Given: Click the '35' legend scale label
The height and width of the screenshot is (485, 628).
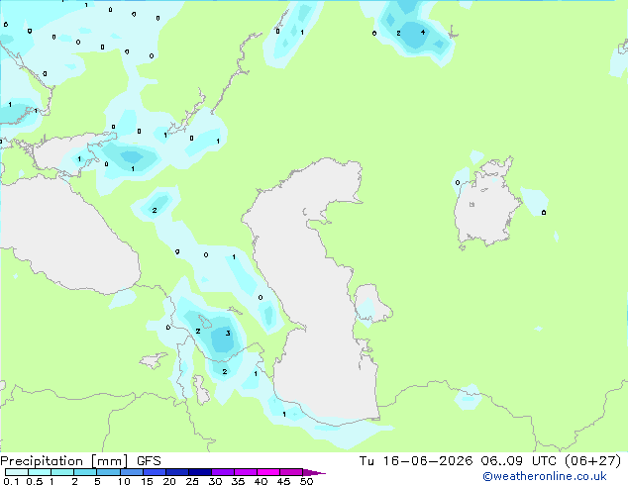Looking at the screenshot, I should (x=239, y=481).
